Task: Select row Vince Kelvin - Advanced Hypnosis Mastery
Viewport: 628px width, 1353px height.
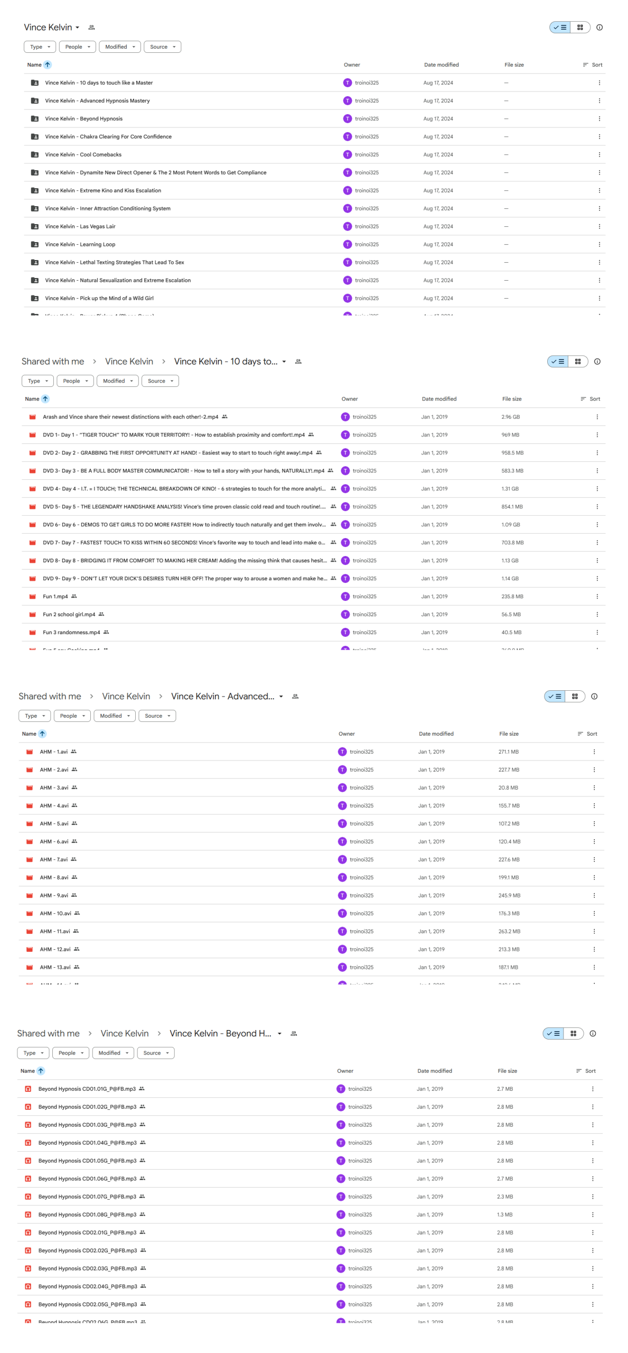Action: pos(314,100)
